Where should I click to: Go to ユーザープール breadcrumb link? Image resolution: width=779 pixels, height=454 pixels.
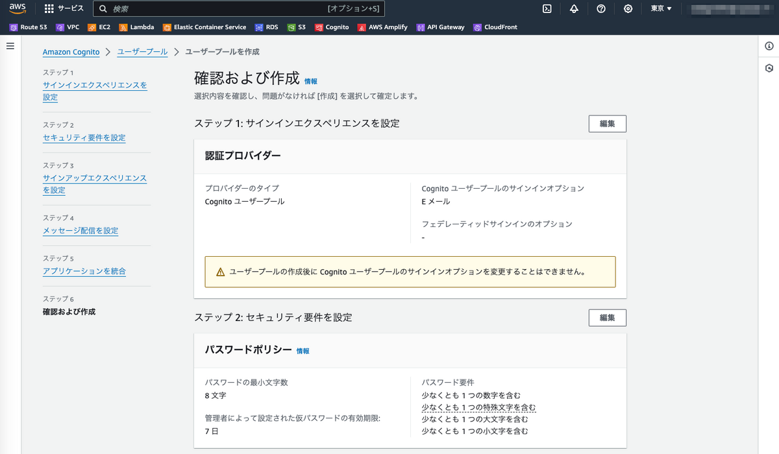coord(142,52)
